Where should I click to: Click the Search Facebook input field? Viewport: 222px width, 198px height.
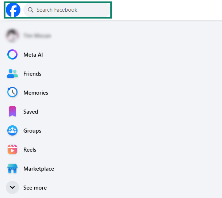click(x=67, y=10)
